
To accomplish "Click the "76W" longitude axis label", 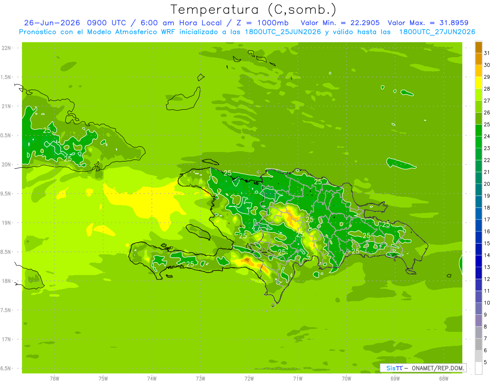I will [x=54, y=378].
